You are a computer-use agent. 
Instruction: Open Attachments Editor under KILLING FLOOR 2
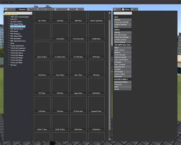[123, 82]
